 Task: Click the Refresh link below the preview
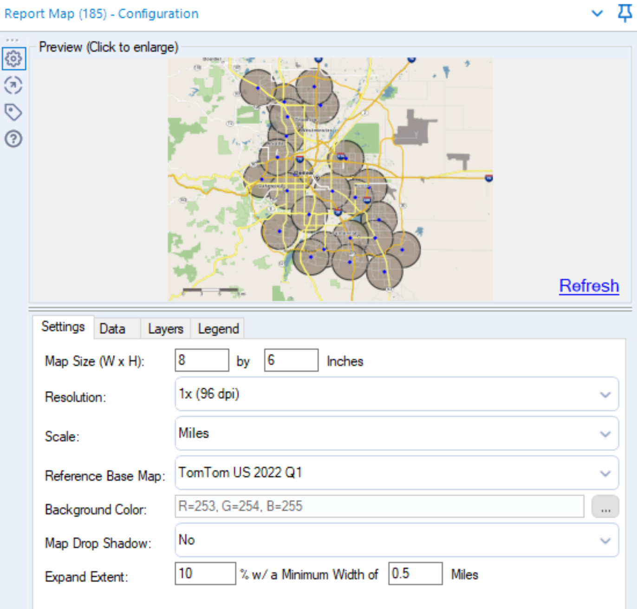590,285
